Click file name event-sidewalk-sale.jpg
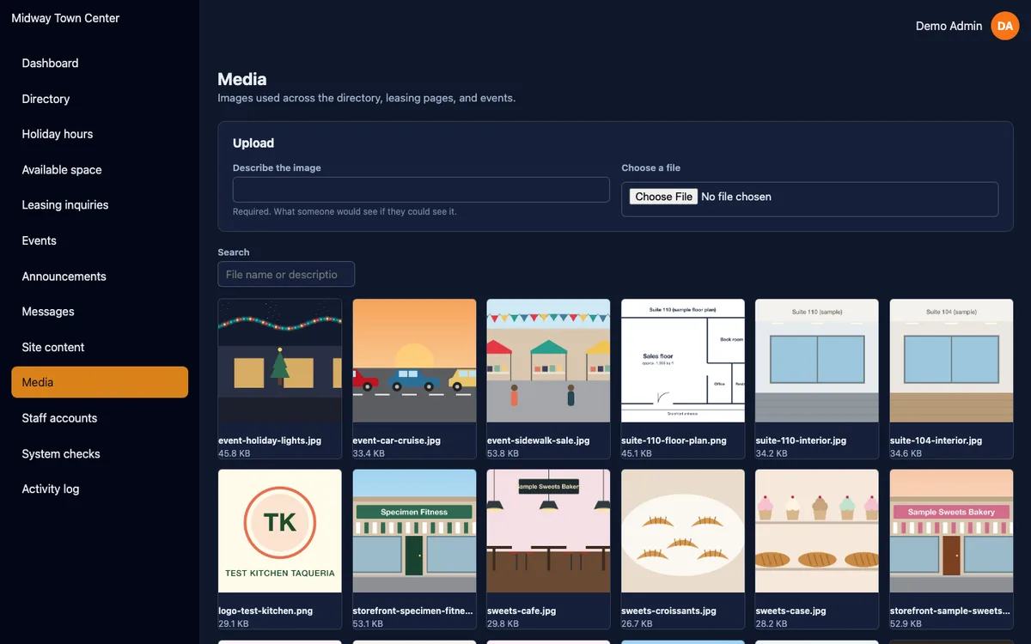The width and height of the screenshot is (1031, 644). tap(538, 440)
